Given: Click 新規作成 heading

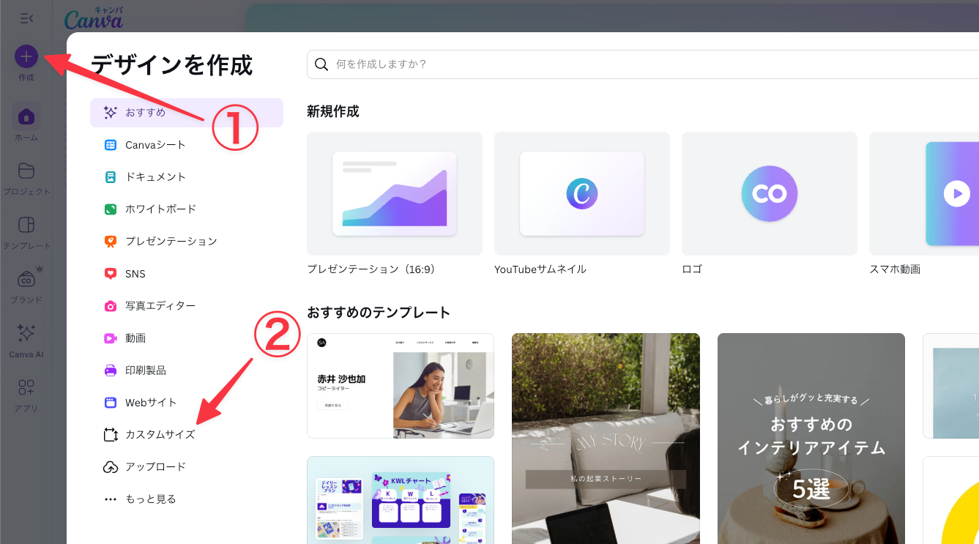Looking at the screenshot, I should [x=333, y=111].
